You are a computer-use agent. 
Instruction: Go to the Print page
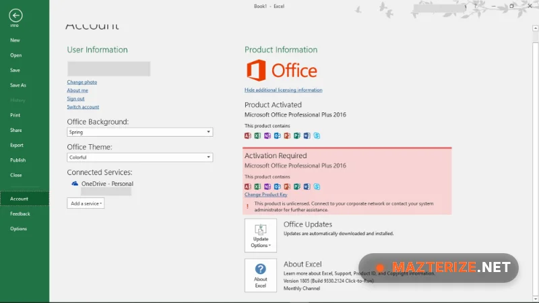[15, 115]
